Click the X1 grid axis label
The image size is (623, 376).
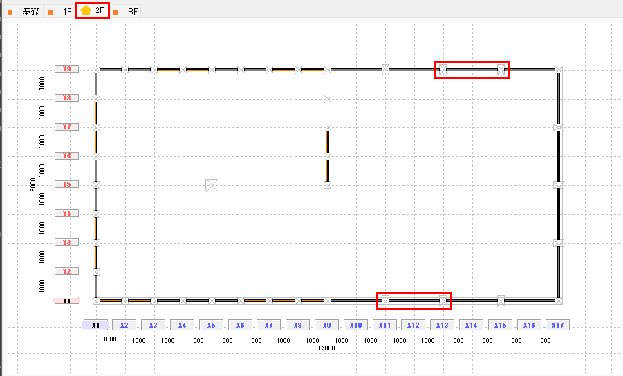[x=96, y=325]
